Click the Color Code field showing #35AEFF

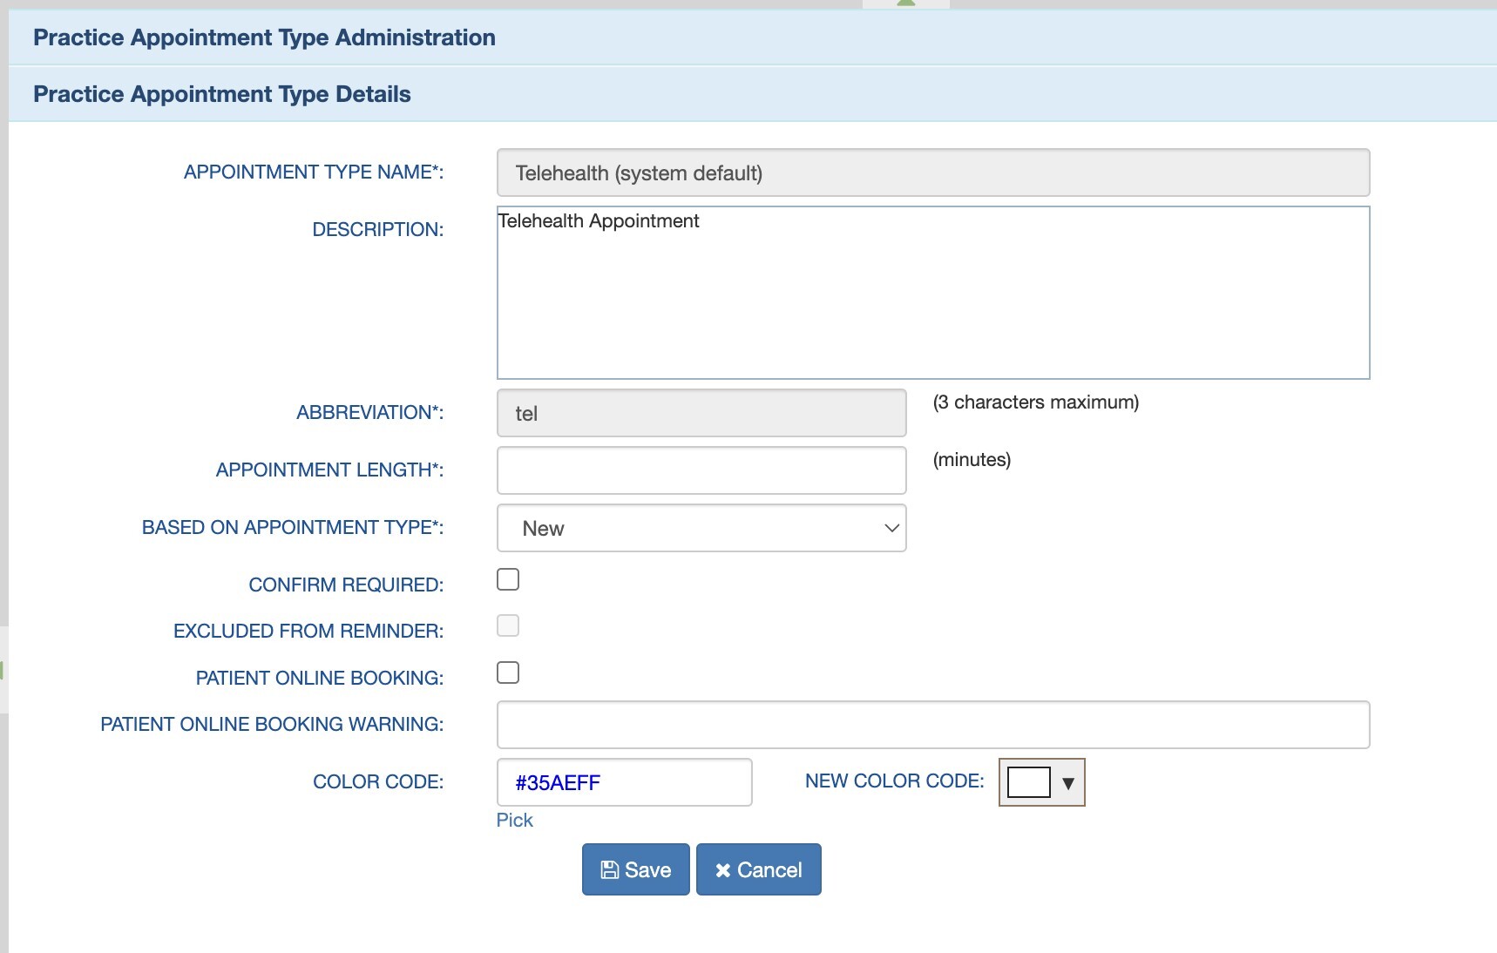point(624,782)
